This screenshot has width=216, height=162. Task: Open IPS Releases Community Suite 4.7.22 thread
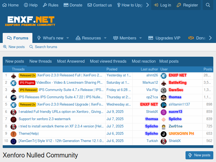point(60,97)
